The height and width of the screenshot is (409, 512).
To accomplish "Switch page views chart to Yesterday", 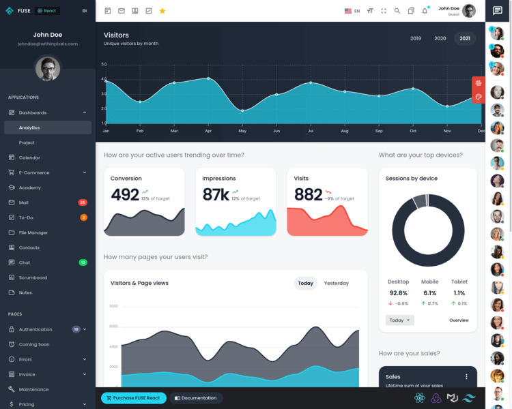I will tap(337, 283).
